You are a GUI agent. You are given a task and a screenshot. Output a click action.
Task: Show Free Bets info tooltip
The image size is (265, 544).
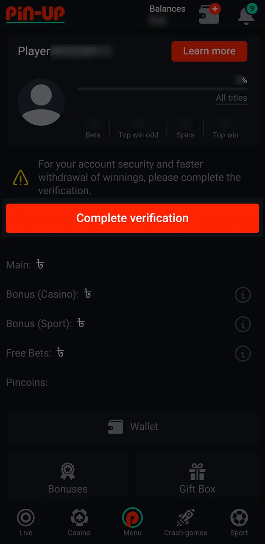(243, 354)
